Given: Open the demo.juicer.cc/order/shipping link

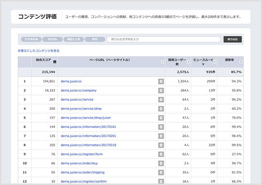Looking at the screenshot, I should [x=82, y=172].
